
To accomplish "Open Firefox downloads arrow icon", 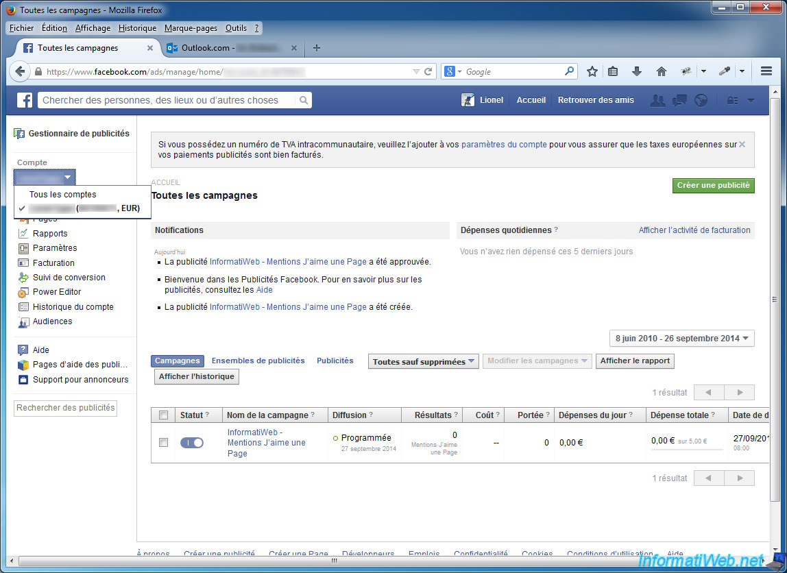I will point(637,72).
